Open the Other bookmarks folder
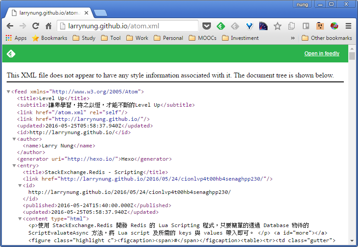358x247 pixels. pyautogui.click(x=327, y=38)
